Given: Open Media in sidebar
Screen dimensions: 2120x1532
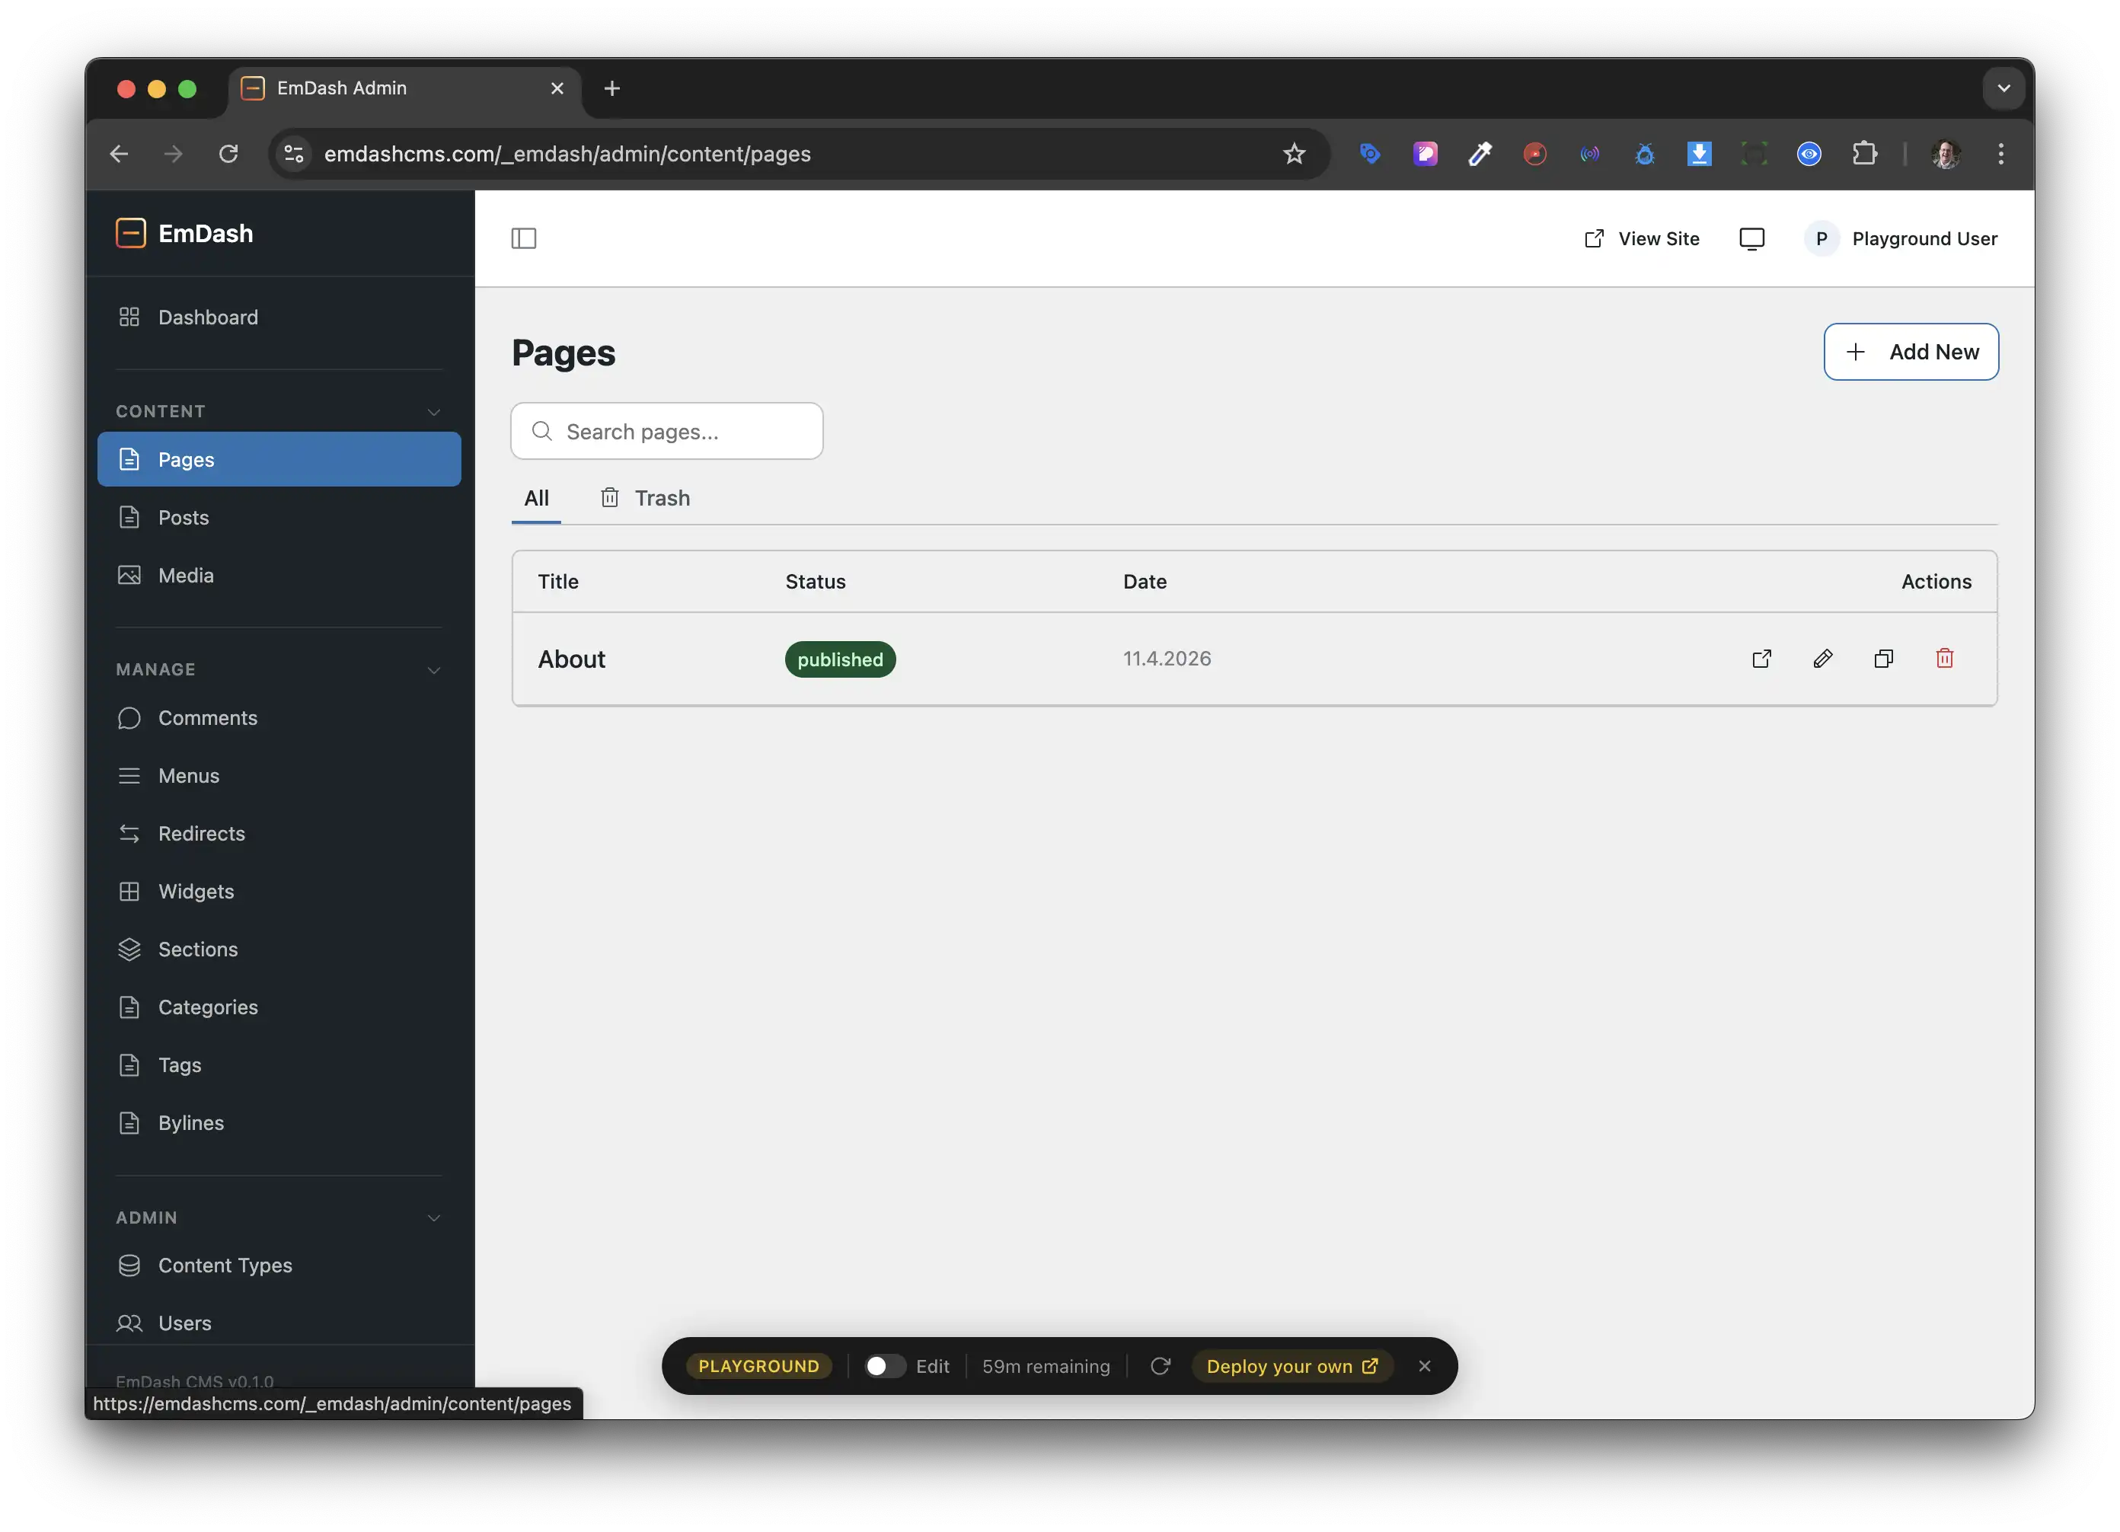Looking at the screenshot, I should 279,575.
